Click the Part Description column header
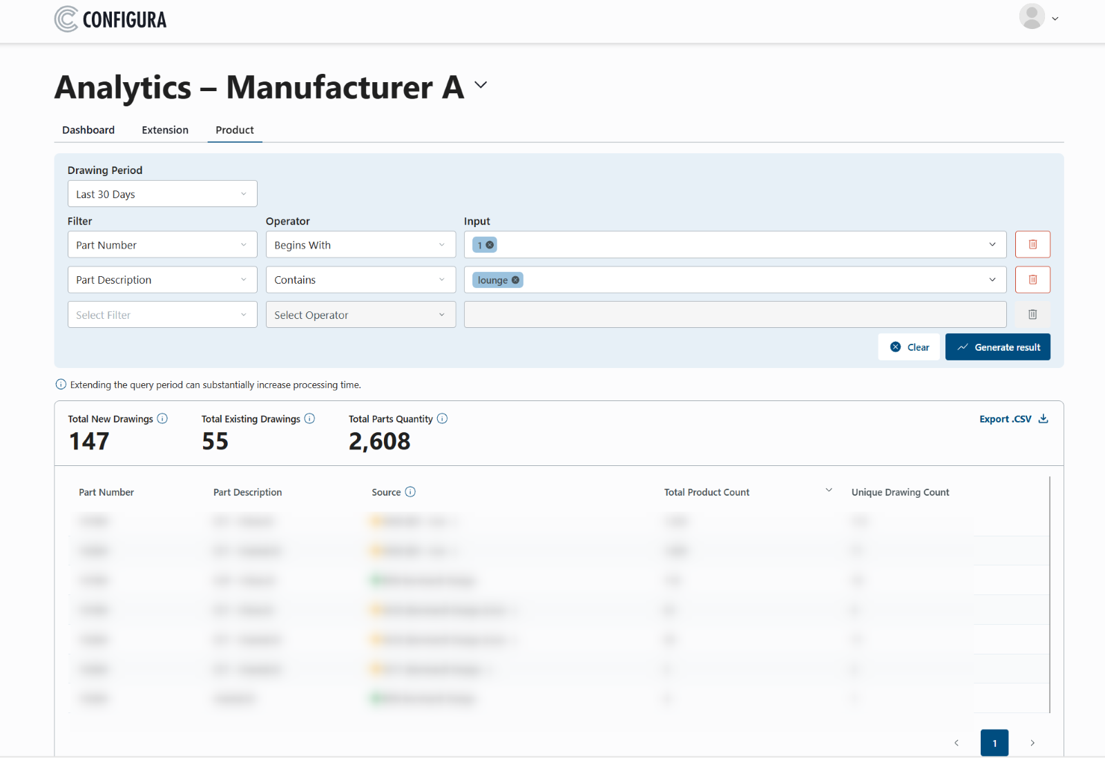1105x758 pixels. [x=247, y=492]
